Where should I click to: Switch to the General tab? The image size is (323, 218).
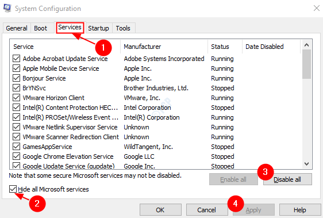coord(17,28)
